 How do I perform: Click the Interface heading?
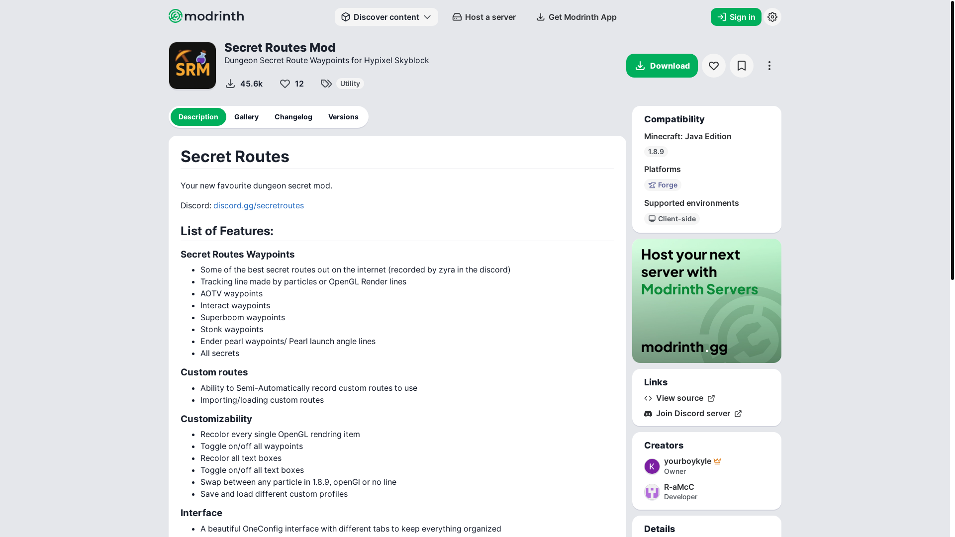pyautogui.click(x=201, y=513)
